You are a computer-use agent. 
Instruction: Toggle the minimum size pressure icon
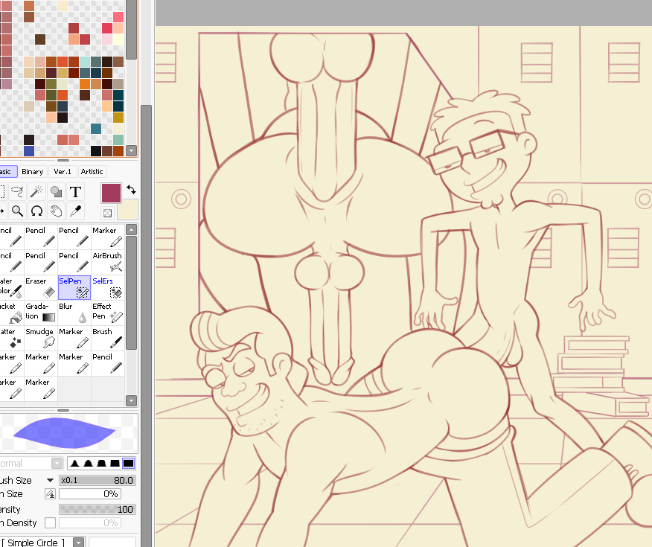coord(51,494)
